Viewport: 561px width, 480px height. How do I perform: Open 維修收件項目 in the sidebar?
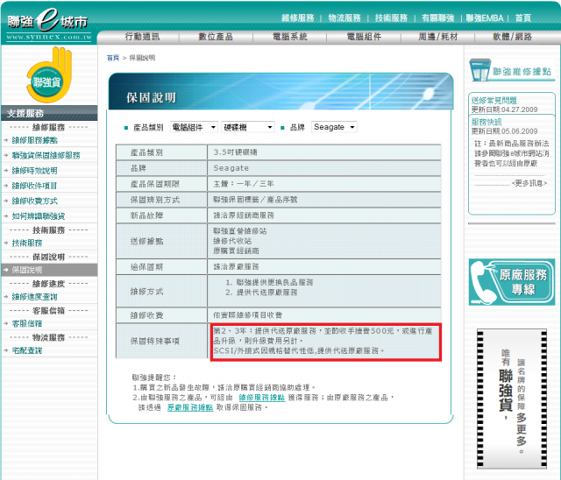coord(34,186)
